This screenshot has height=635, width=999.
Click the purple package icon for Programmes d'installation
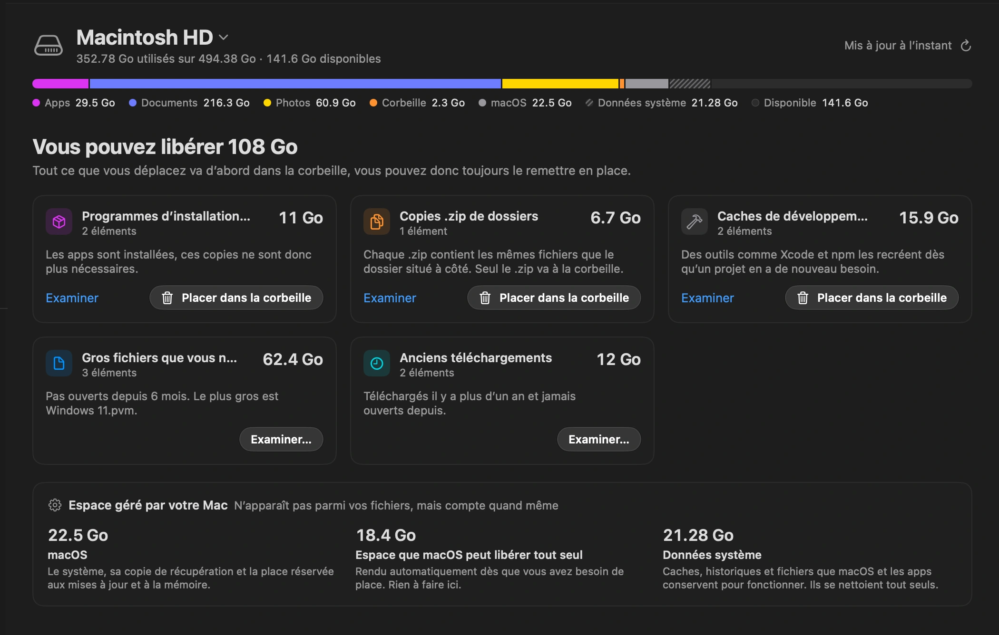(x=59, y=221)
